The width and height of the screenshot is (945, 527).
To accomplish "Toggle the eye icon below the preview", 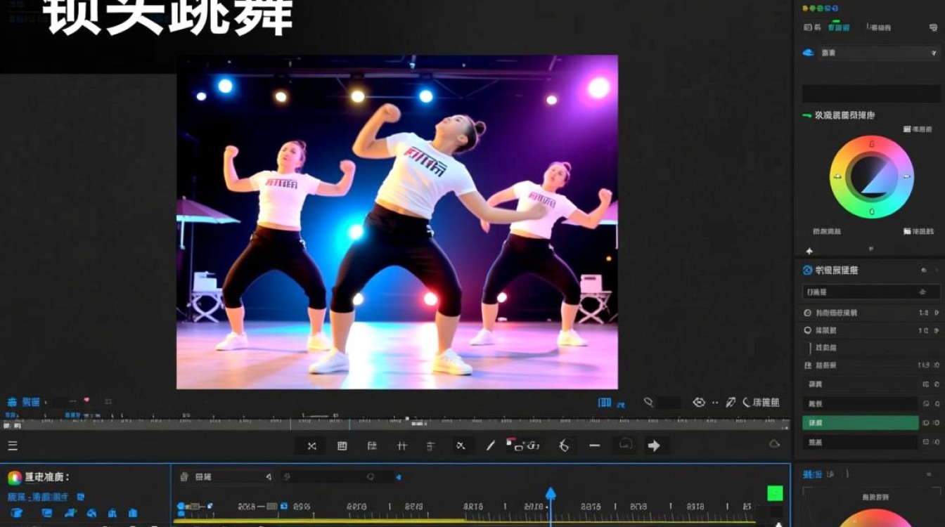I will [x=699, y=403].
